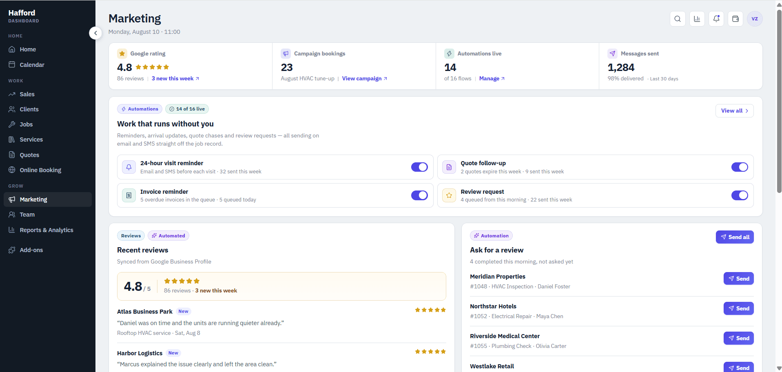Click View all automations button

[734, 111]
